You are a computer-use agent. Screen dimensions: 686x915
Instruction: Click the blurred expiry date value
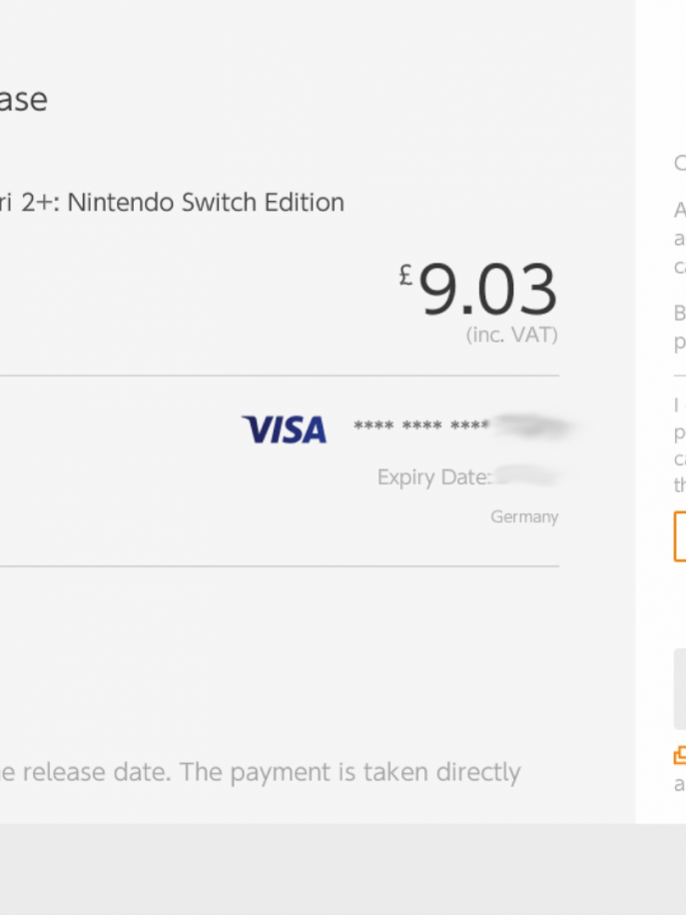click(528, 476)
